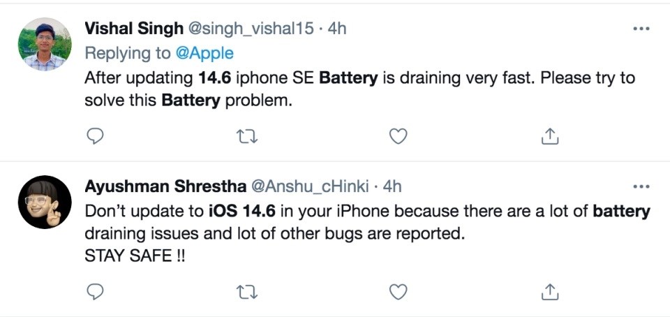Image resolution: width=670 pixels, height=317 pixels.
Task: Like Vishal Singh's tweet
Action: [x=398, y=136]
